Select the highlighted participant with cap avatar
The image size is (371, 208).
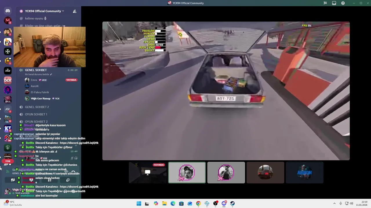(187, 172)
